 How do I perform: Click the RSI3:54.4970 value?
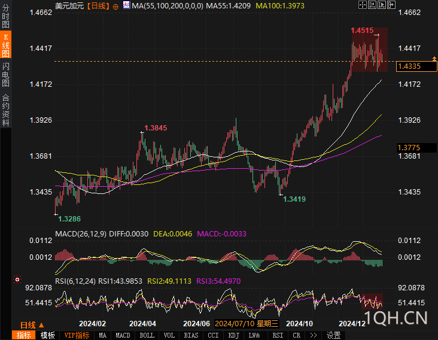tap(218, 281)
